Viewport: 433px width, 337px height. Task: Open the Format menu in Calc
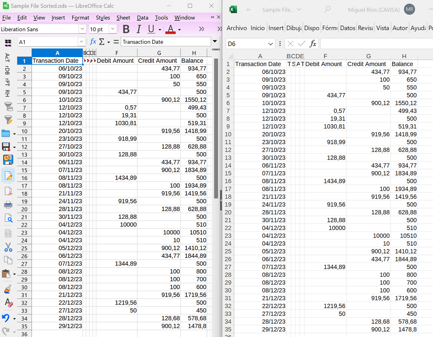(x=80, y=18)
